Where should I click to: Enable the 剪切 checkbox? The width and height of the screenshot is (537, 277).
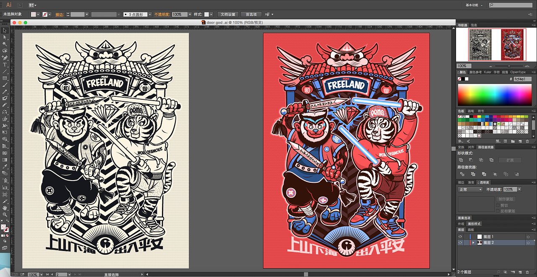(x=498, y=205)
